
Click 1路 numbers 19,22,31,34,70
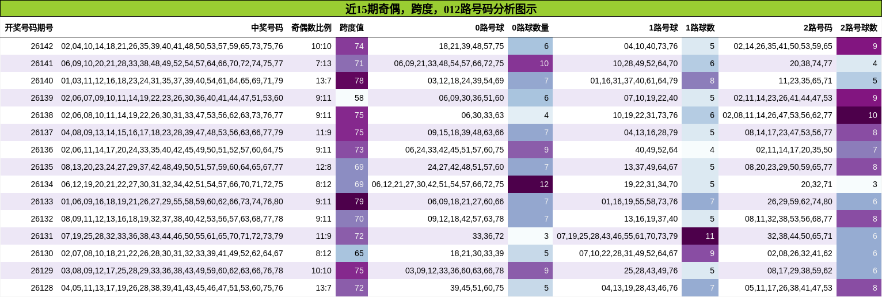coord(651,184)
